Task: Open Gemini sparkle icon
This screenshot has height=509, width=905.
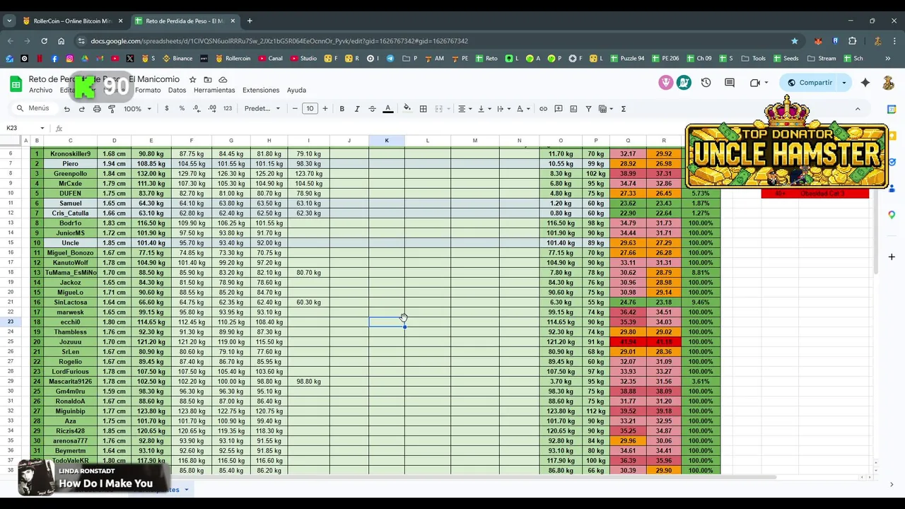Action: click(865, 83)
